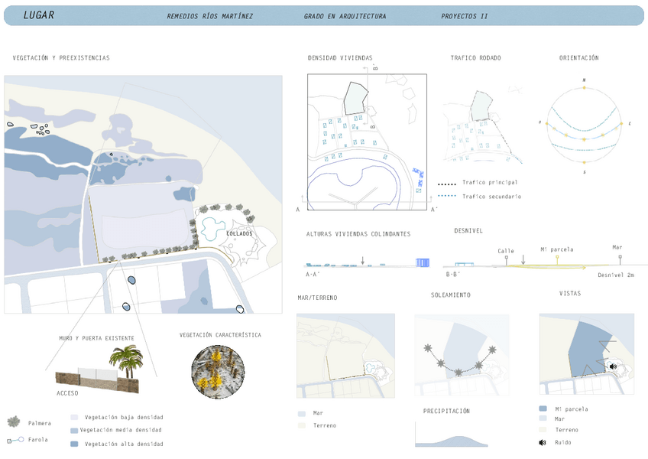Click the down arrow in Desnivel section
Screen dimensions: 648x459
tap(523, 261)
